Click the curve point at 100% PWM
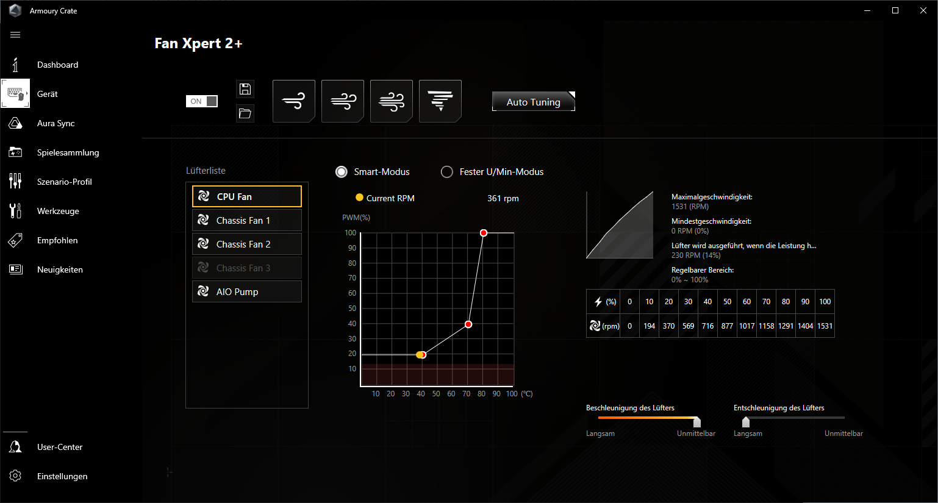This screenshot has width=938, height=503. 484,233
